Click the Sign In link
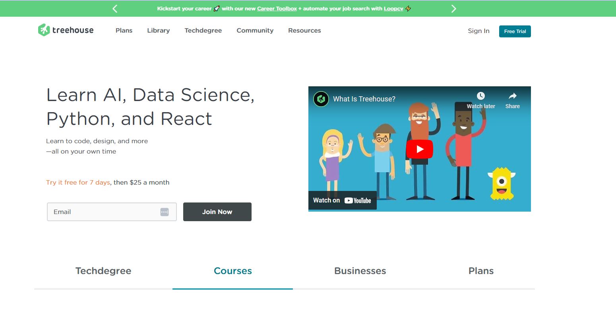Screen dimensions: 616x325 click(478, 31)
